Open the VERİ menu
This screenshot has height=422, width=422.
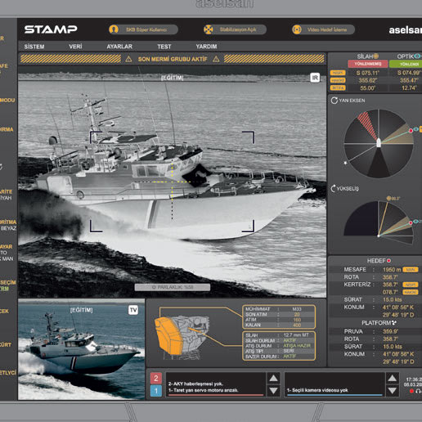coord(75,47)
